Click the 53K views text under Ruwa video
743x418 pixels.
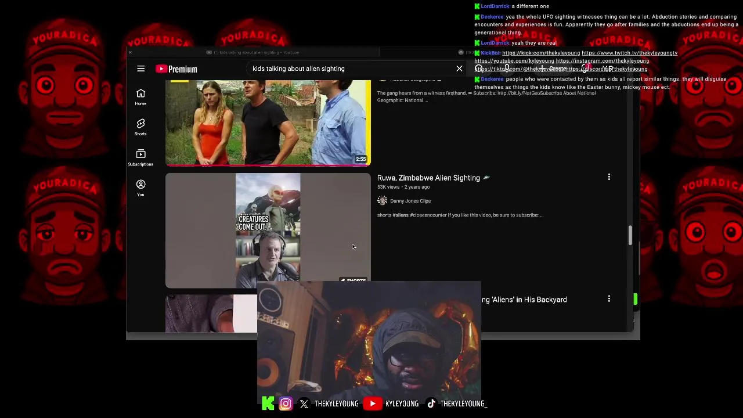click(388, 187)
